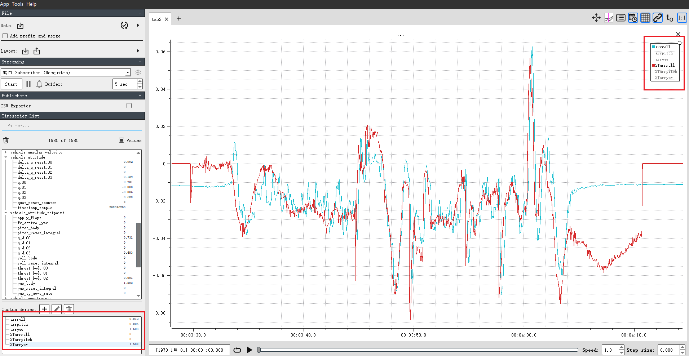Switch to the tab2 plot tab

click(156, 19)
